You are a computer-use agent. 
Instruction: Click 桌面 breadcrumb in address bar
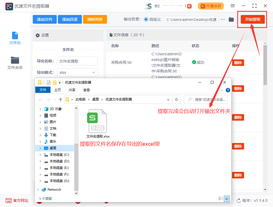point(95,99)
